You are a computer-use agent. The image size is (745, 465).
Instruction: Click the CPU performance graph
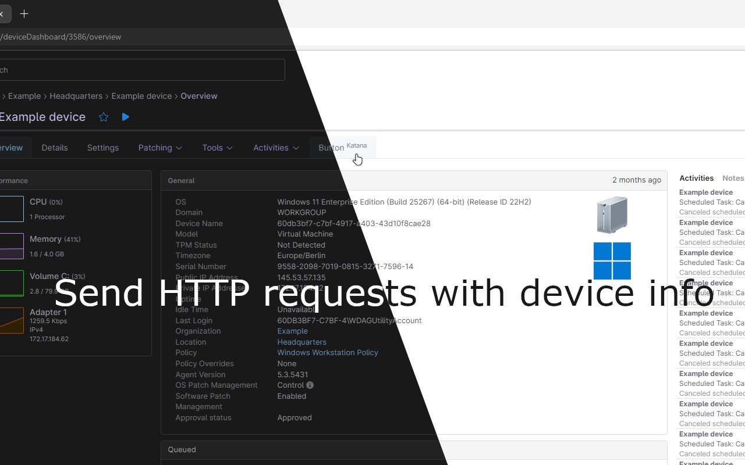pyautogui.click(x=12, y=209)
